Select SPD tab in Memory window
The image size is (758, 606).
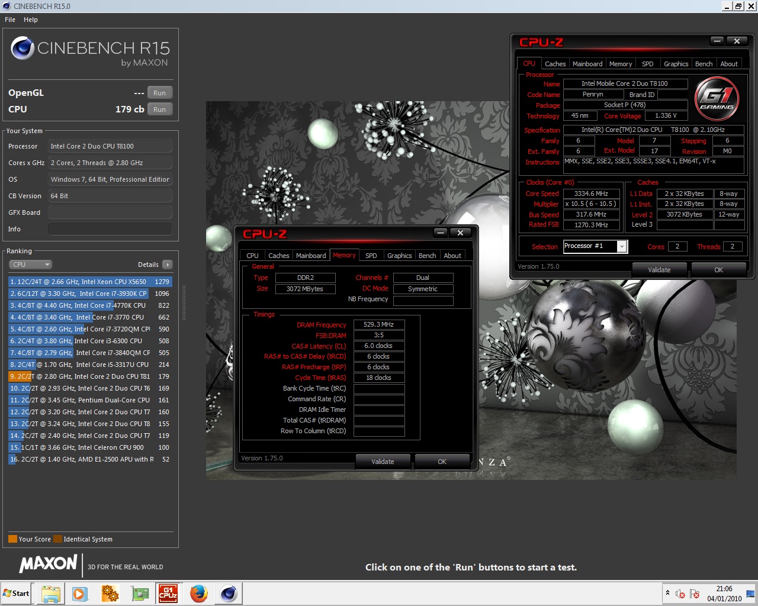click(371, 256)
